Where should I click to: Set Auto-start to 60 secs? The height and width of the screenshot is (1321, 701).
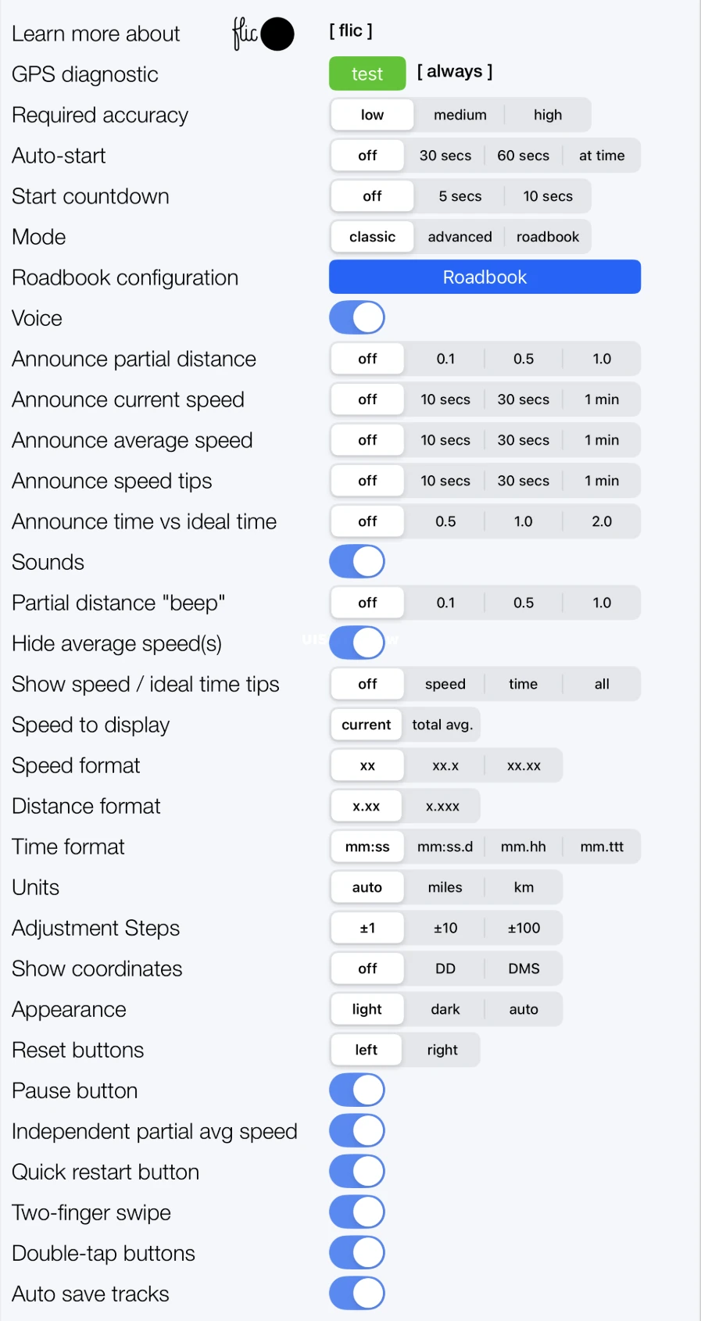(x=523, y=155)
